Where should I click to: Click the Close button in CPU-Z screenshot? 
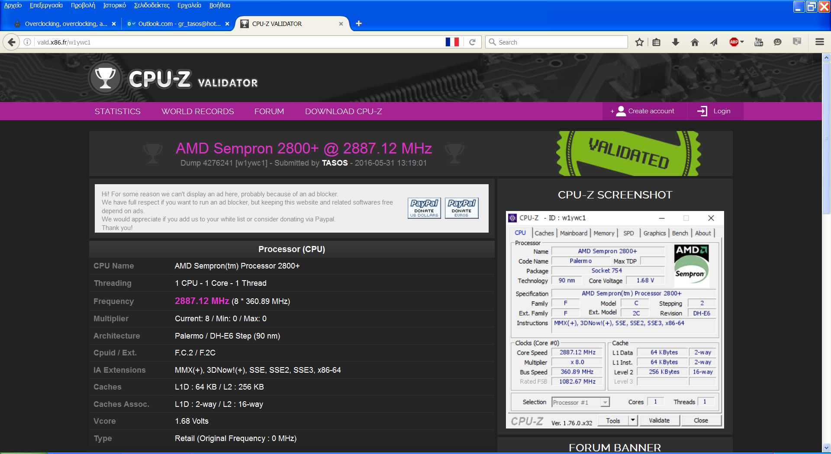tap(701, 420)
